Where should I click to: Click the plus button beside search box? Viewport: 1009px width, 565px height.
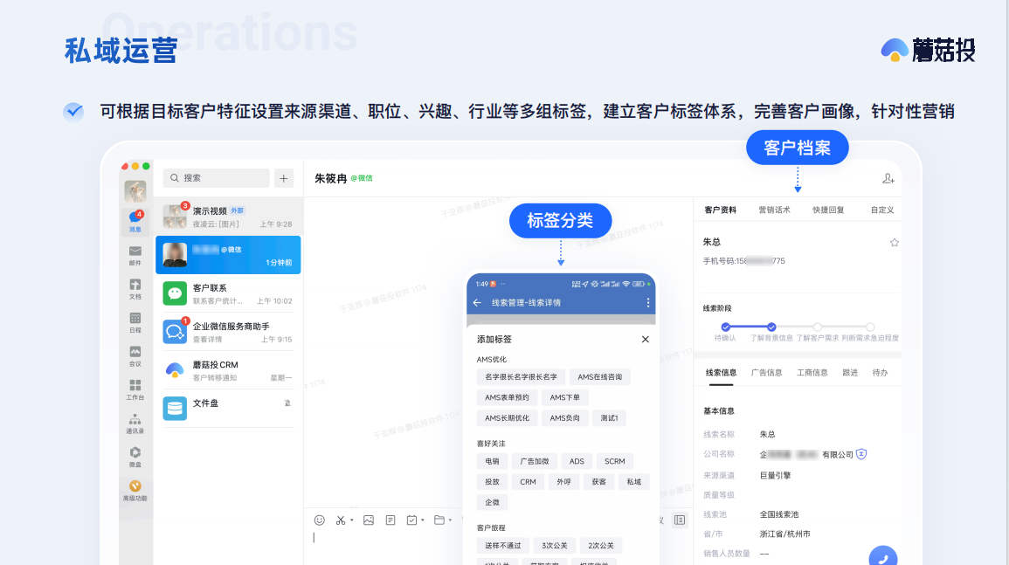pos(284,178)
